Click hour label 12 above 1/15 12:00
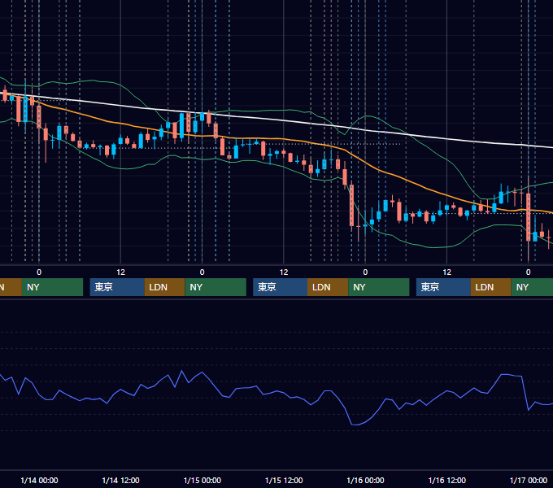 click(284, 272)
